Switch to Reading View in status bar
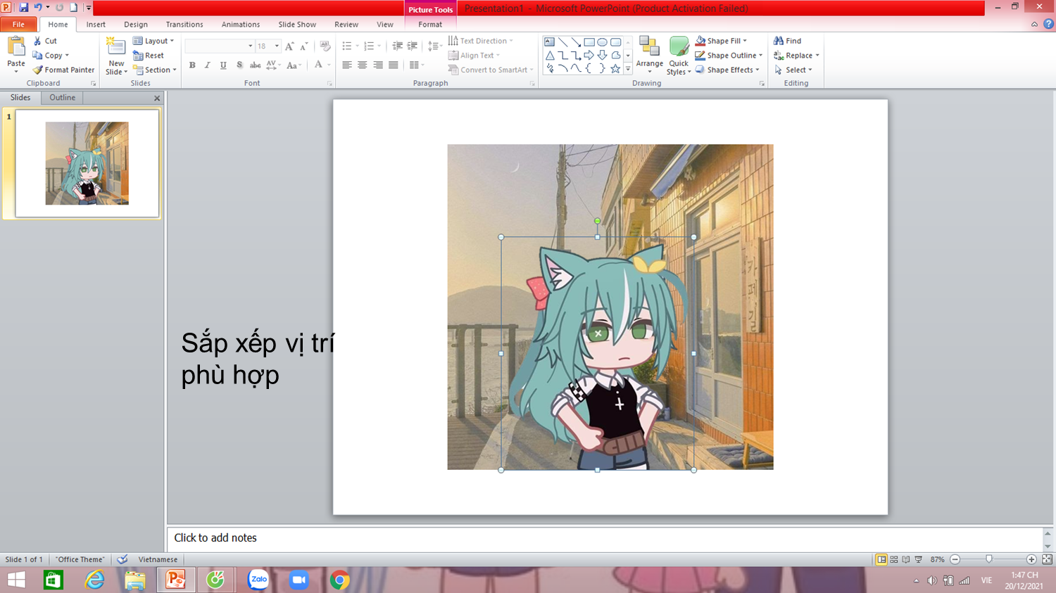The image size is (1056, 593). pos(906,559)
